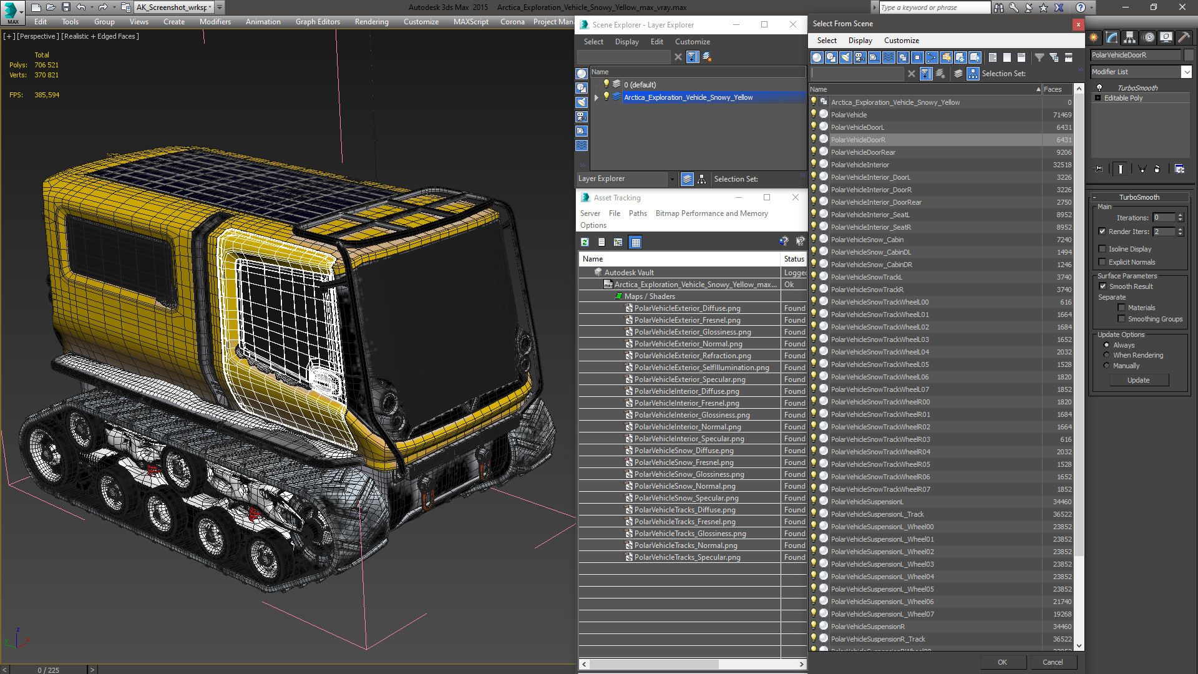Toggle Smooth Result checkbox
1198x674 pixels.
tap(1103, 286)
